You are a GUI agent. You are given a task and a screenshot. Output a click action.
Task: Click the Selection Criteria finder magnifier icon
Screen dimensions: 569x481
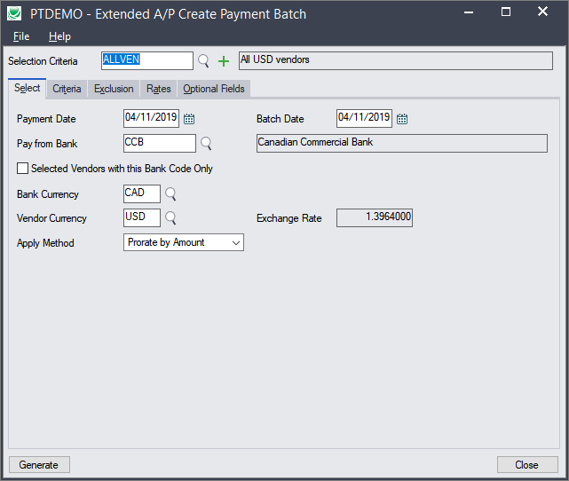click(x=204, y=61)
